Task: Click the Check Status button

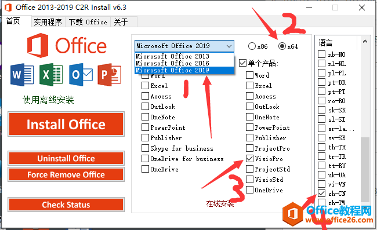Action: tap(66, 205)
